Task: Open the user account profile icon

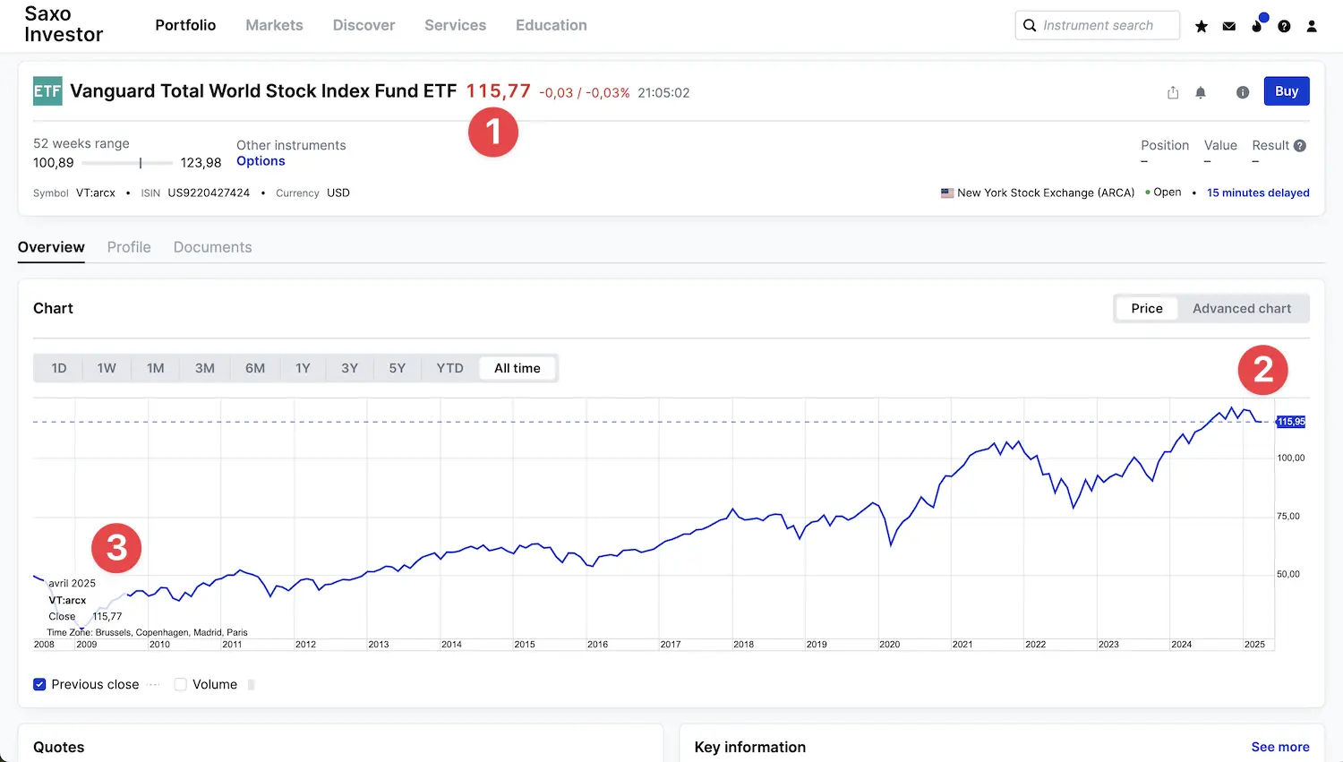Action: [x=1312, y=26]
